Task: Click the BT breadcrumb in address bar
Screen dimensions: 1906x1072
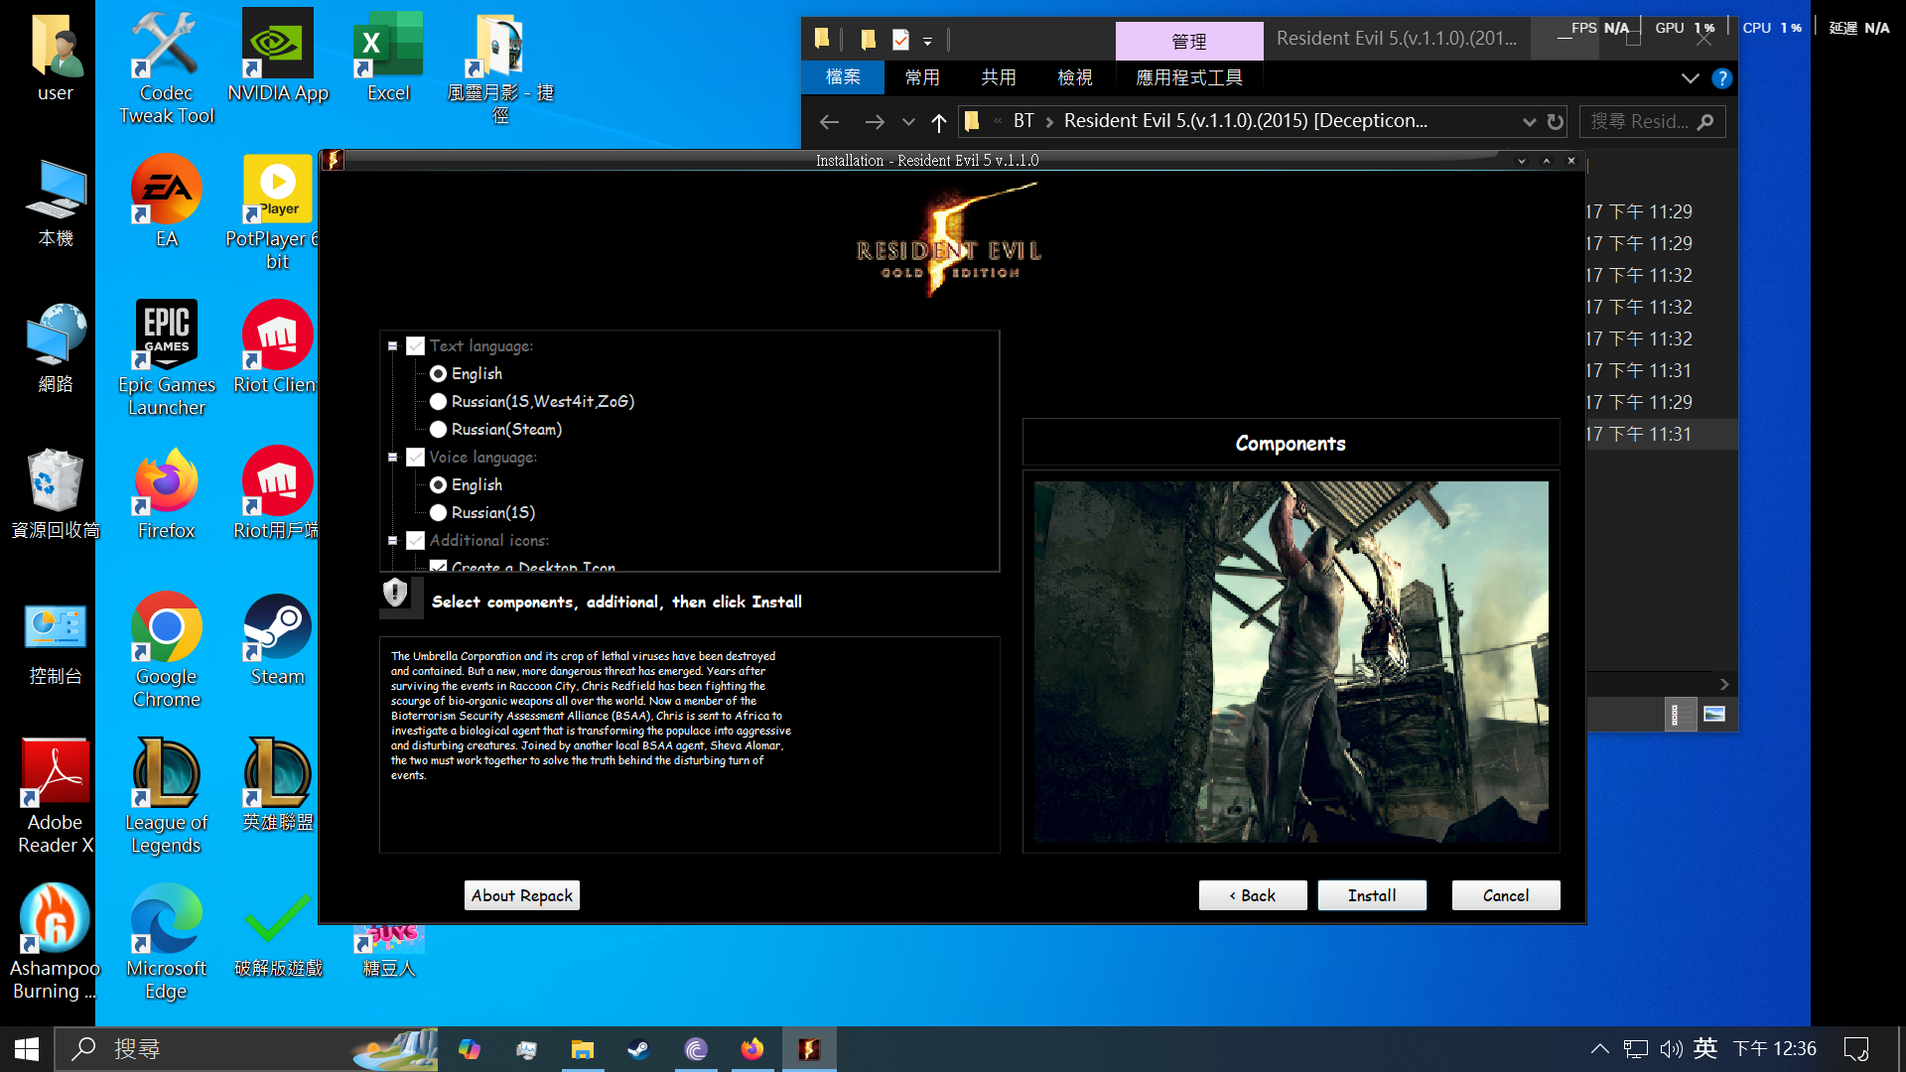Action: point(1023,121)
